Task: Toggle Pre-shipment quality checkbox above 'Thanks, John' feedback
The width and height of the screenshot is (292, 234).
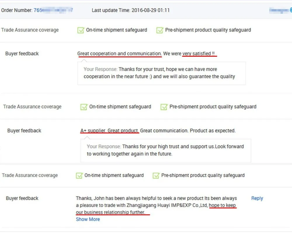Action: 156,175
